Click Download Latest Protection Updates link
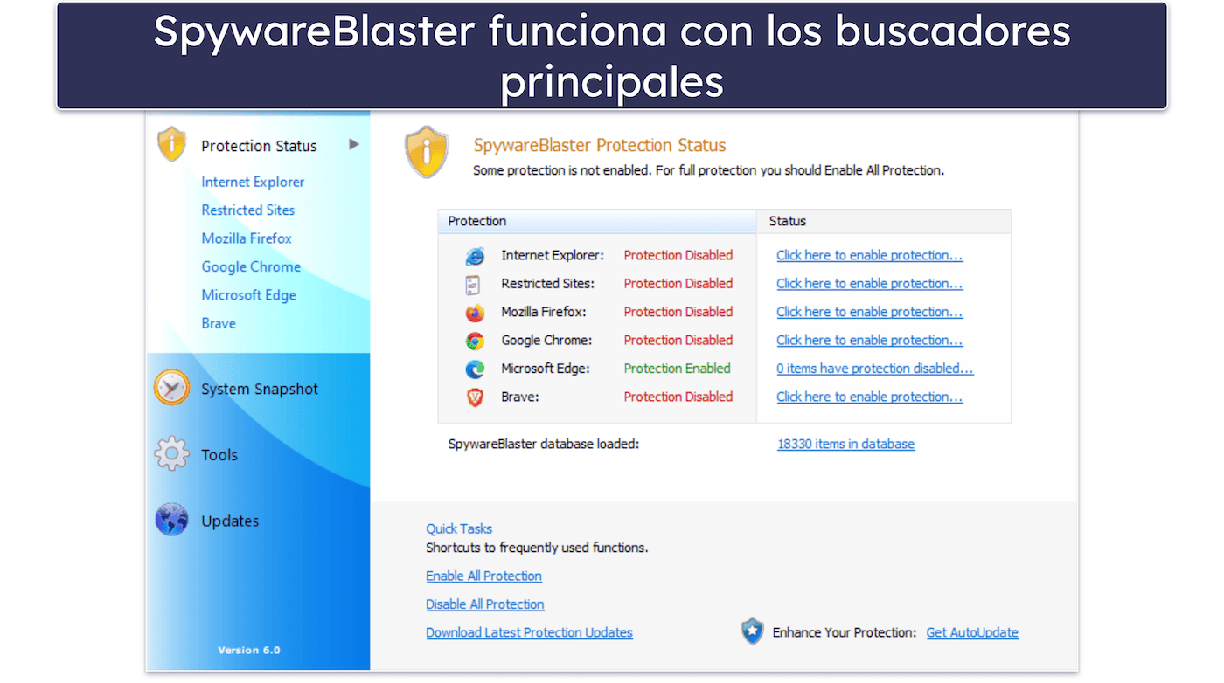Viewport: 1224px width, 683px height. point(529,632)
